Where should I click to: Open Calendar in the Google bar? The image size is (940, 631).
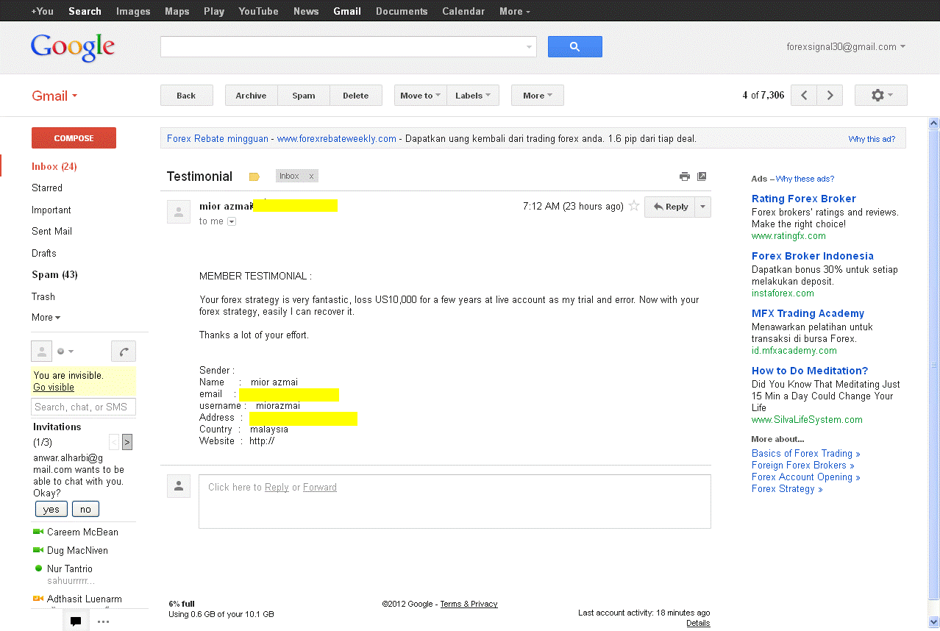pyautogui.click(x=463, y=11)
